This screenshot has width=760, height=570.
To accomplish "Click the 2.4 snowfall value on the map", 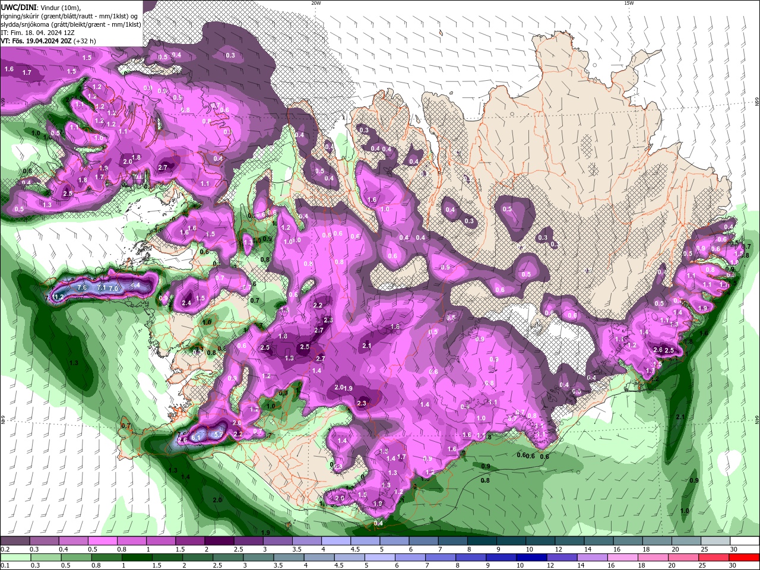I will [186, 303].
